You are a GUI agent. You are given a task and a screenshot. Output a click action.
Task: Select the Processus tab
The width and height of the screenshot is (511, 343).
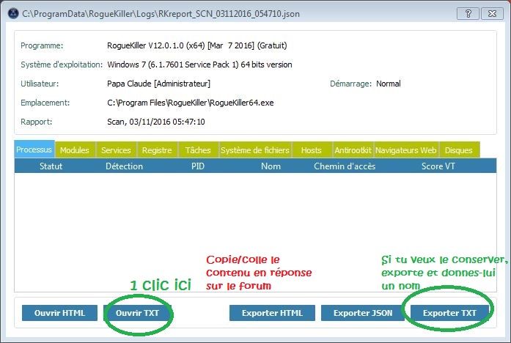point(34,150)
